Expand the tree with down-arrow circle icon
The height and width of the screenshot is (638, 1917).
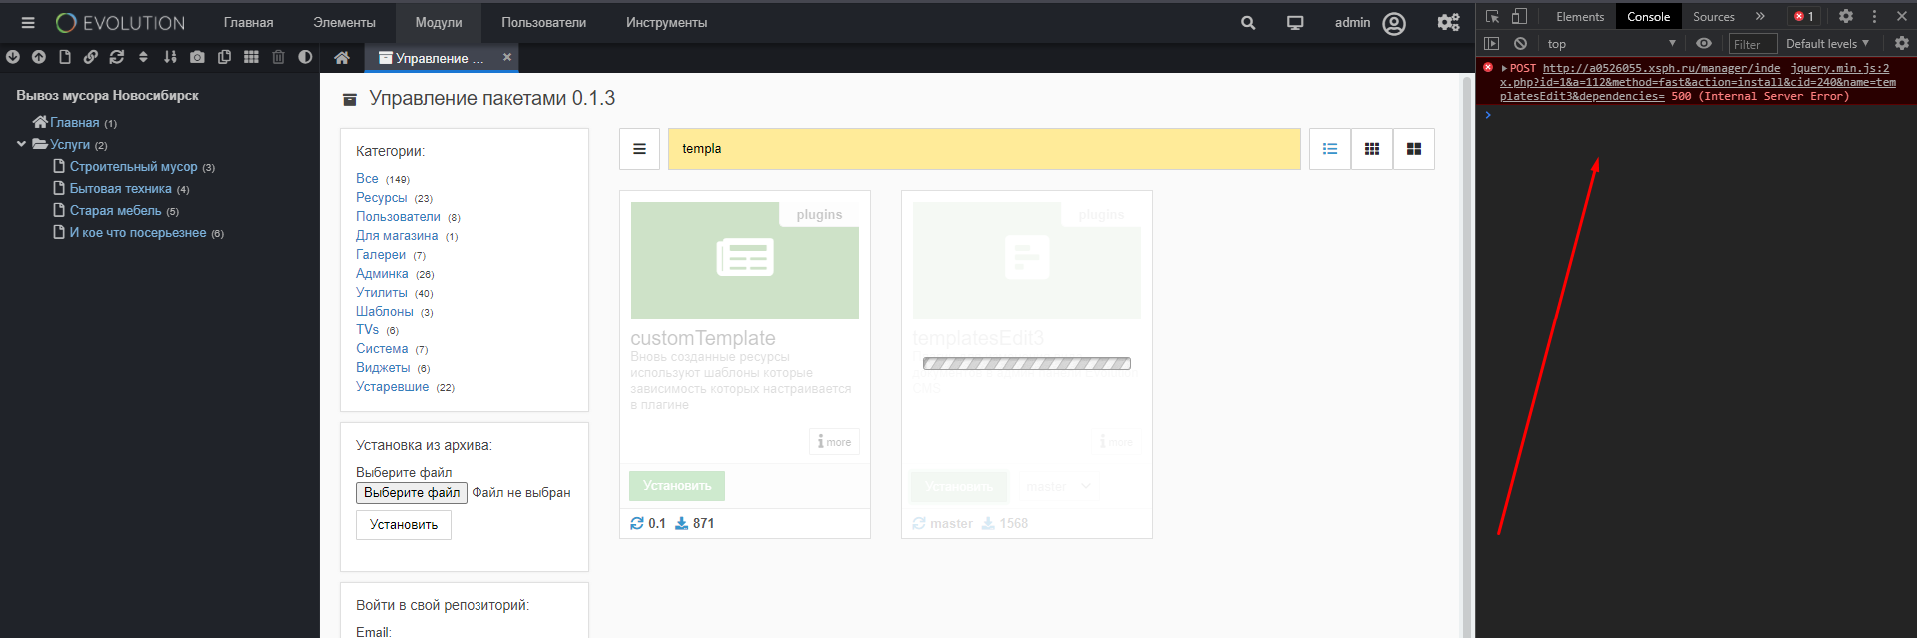tap(13, 57)
